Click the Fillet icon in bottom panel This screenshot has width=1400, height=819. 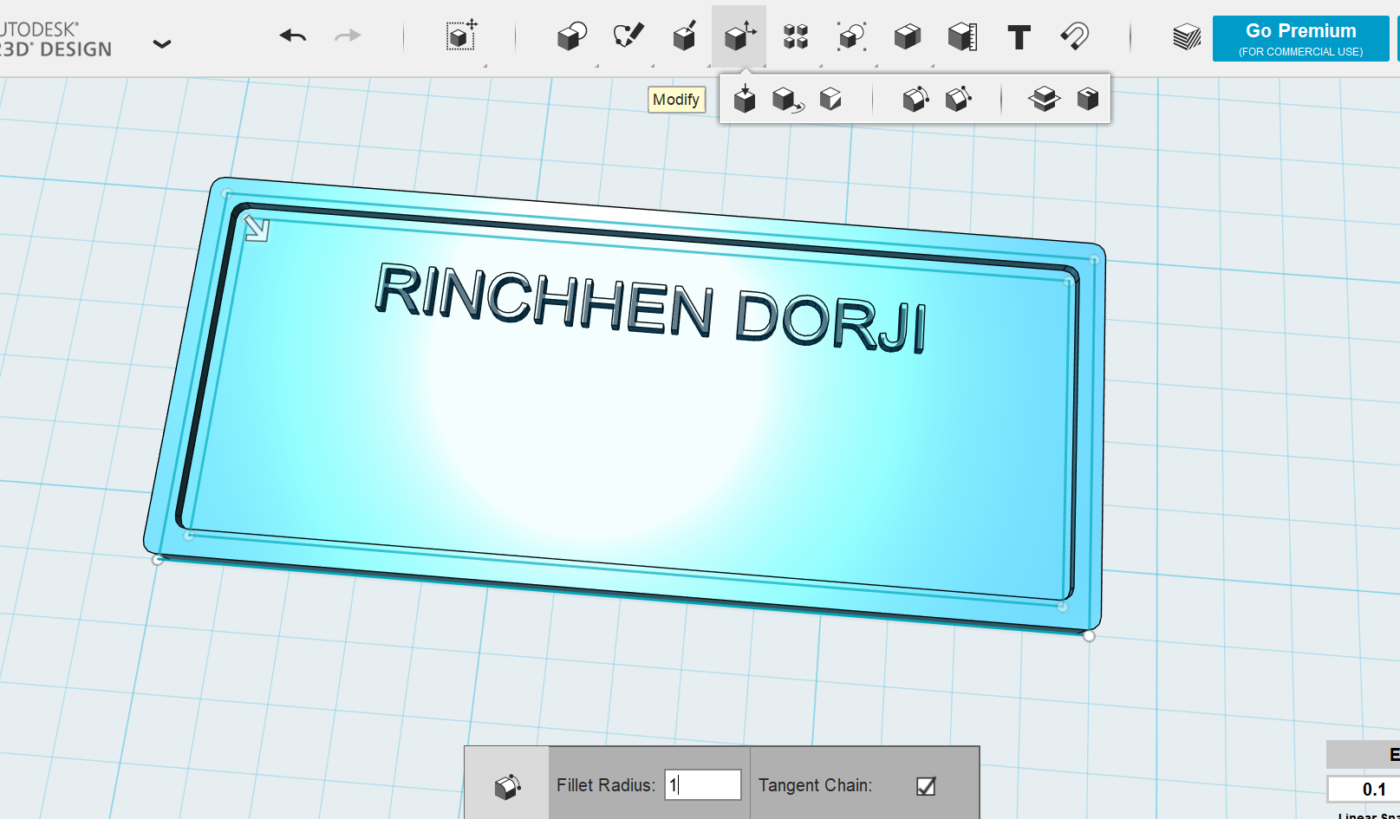[x=507, y=786]
